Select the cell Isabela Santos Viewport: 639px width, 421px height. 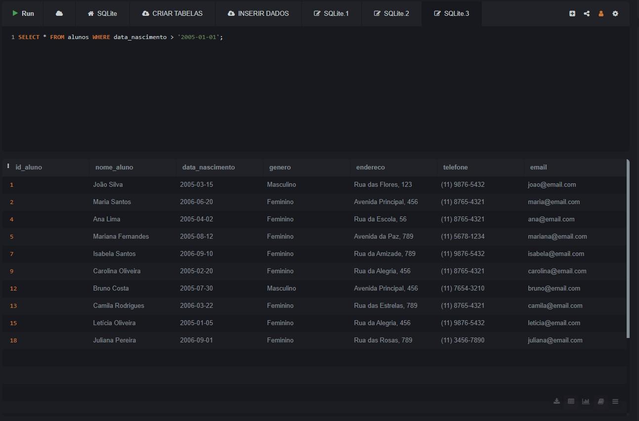click(114, 253)
